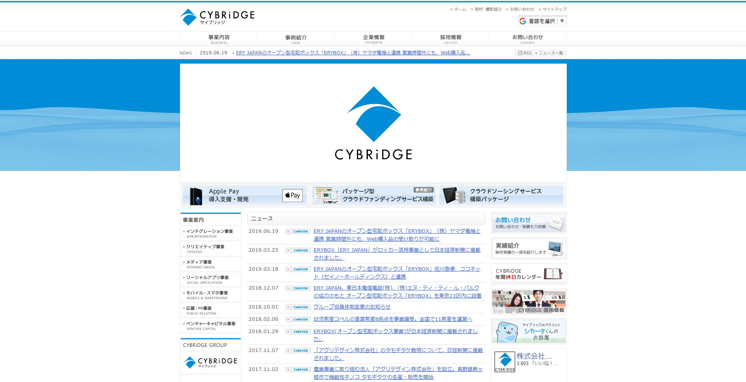Click CYBRiDGE tag icon beside 2018.01.29
Screen dimensions: 746x382
(x=298, y=332)
